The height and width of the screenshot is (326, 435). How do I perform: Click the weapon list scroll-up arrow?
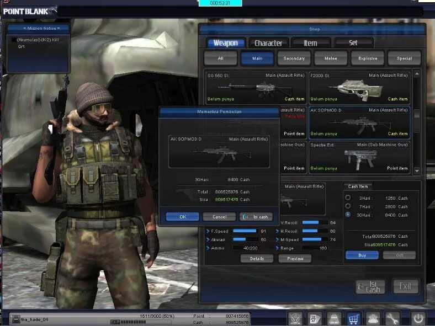tap(417, 74)
